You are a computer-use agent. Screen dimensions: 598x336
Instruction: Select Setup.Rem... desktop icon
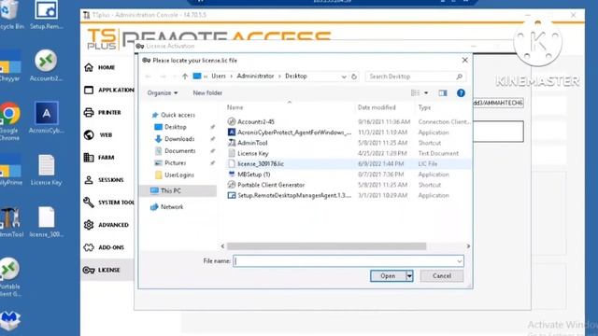47,15
